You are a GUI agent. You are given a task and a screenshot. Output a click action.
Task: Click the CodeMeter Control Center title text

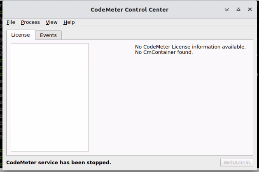click(129, 9)
